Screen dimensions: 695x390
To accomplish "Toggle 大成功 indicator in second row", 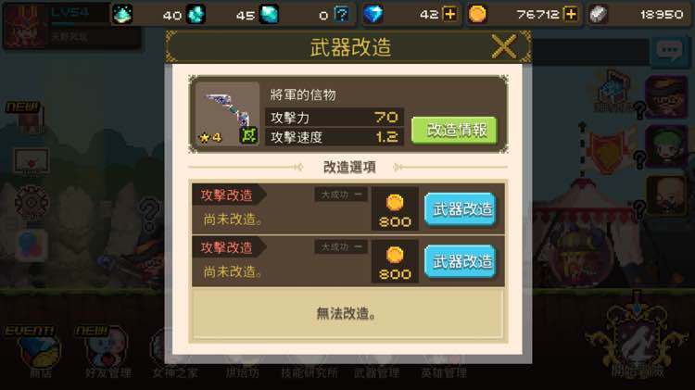I will (341, 246).
